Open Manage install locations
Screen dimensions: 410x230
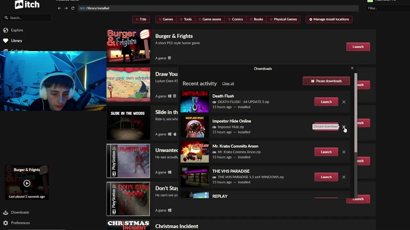[329, 19]
